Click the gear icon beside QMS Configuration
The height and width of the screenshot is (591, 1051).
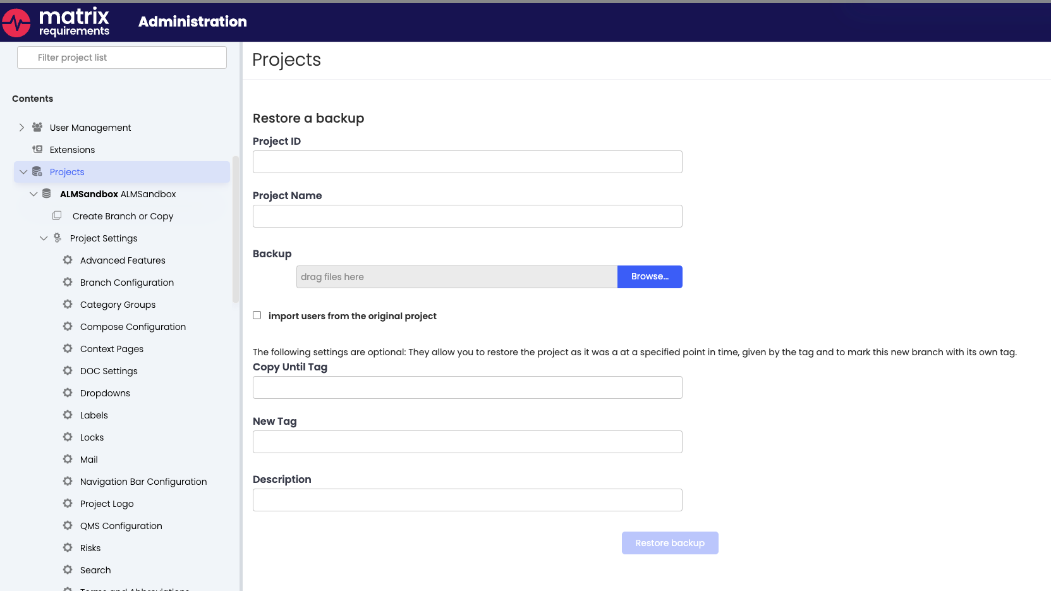[x=68, y=525]
